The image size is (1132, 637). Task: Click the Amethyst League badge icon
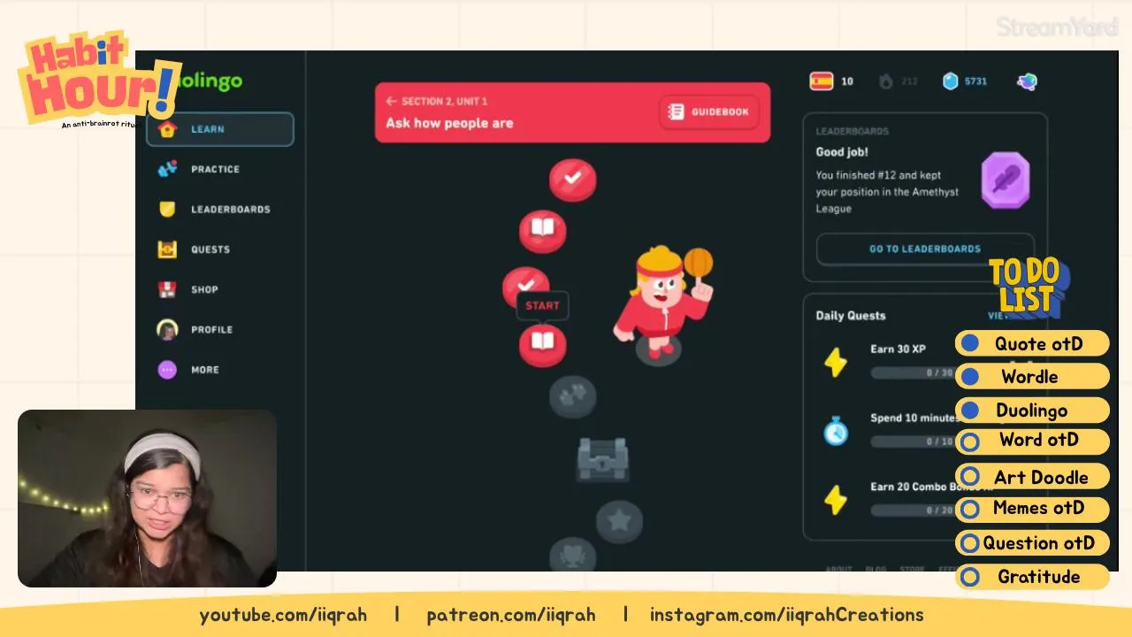(x=1006, y=180)
